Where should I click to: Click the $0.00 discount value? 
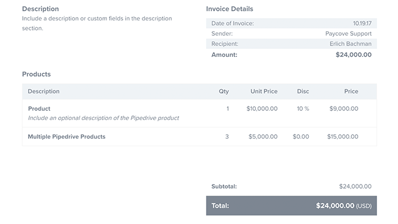pos(301,136)
